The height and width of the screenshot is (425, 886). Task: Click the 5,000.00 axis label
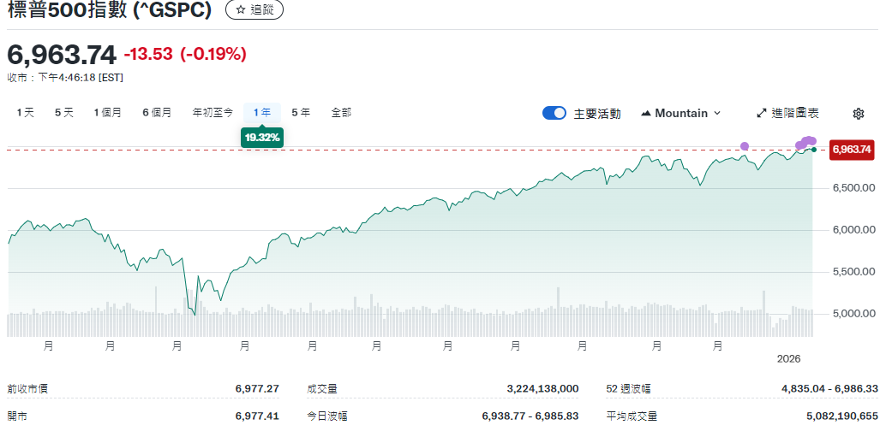click(x=854, y=313)
